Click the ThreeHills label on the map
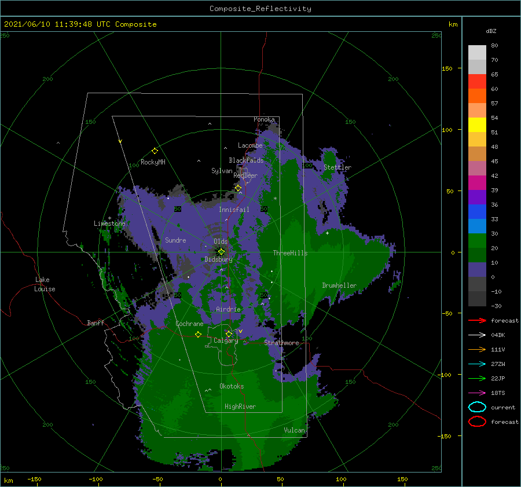The image size is (521, 487). [290, 253]
